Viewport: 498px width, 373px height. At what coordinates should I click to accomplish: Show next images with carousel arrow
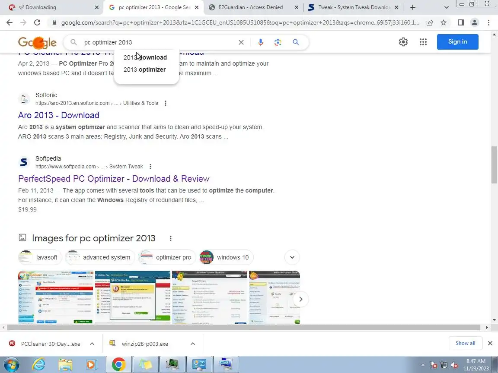point(300,299)
